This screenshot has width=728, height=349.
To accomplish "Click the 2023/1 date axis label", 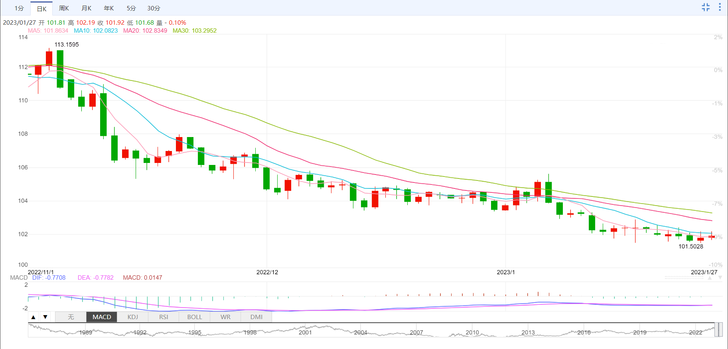I will point(506,273).
